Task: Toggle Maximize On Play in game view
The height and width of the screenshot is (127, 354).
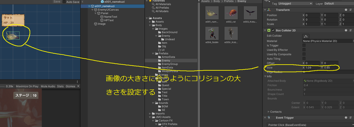Action: coord(27,86)
